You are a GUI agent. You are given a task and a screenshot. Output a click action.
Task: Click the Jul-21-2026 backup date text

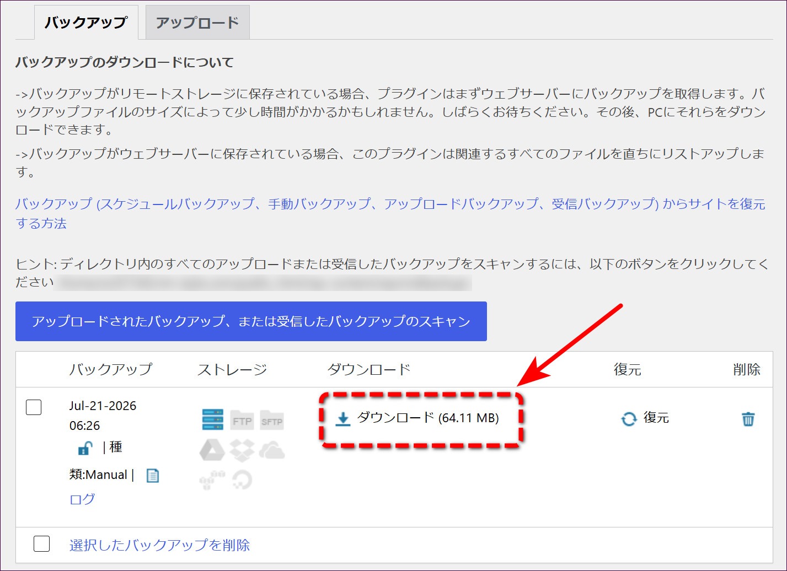pos(103,406)
